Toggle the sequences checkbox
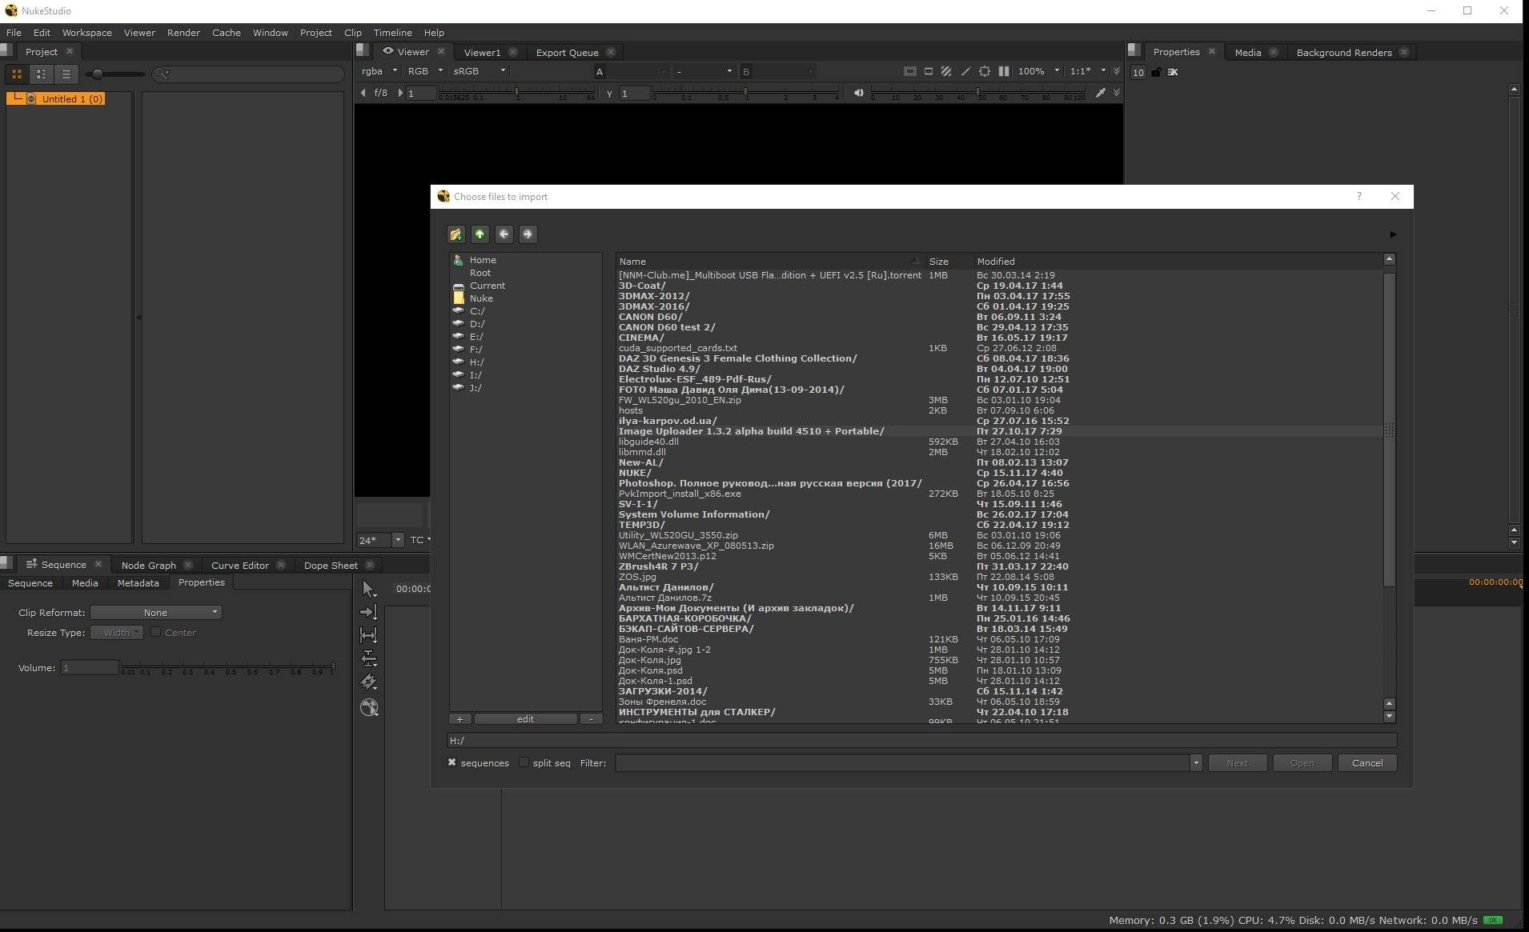1529x932 pixels. [x=452, y=762]
